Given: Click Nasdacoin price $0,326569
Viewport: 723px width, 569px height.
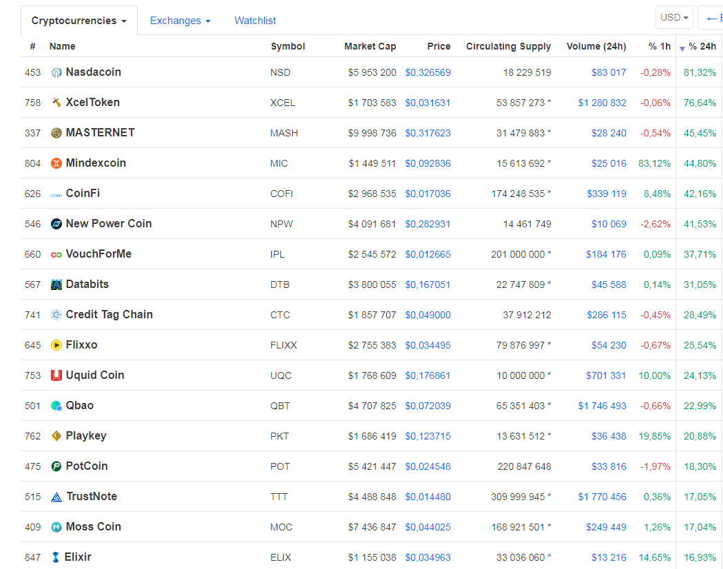Looking at the screenshot, I should 428,72.
